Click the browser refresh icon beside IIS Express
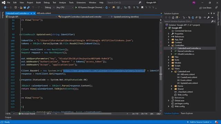Screen dimensions: 221x124 [107, 8]
